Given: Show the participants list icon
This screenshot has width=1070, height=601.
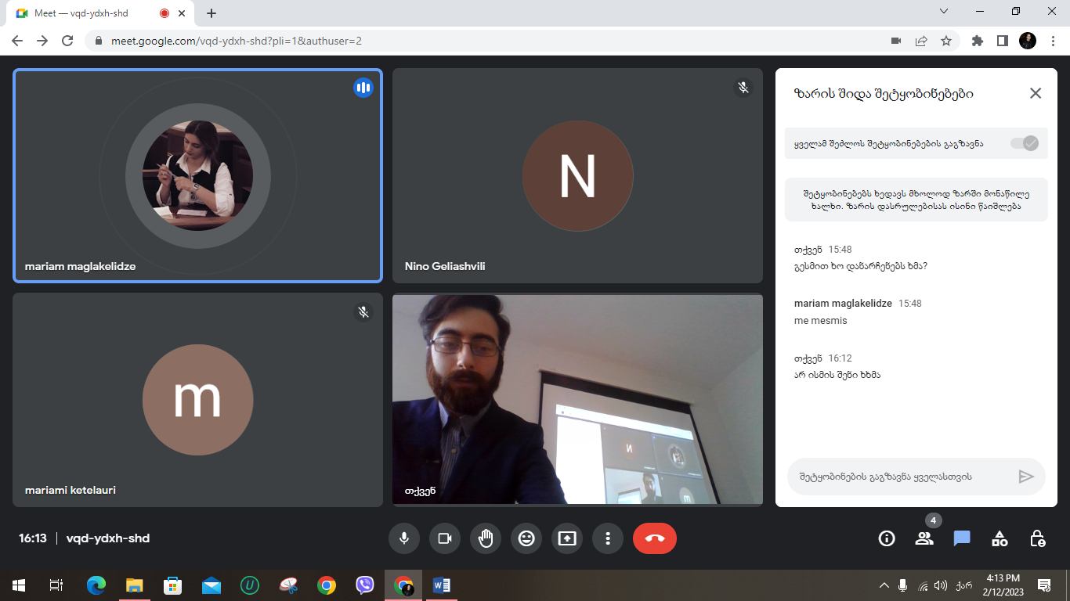Looking at the screenshot, I should (x=924, y=538).
